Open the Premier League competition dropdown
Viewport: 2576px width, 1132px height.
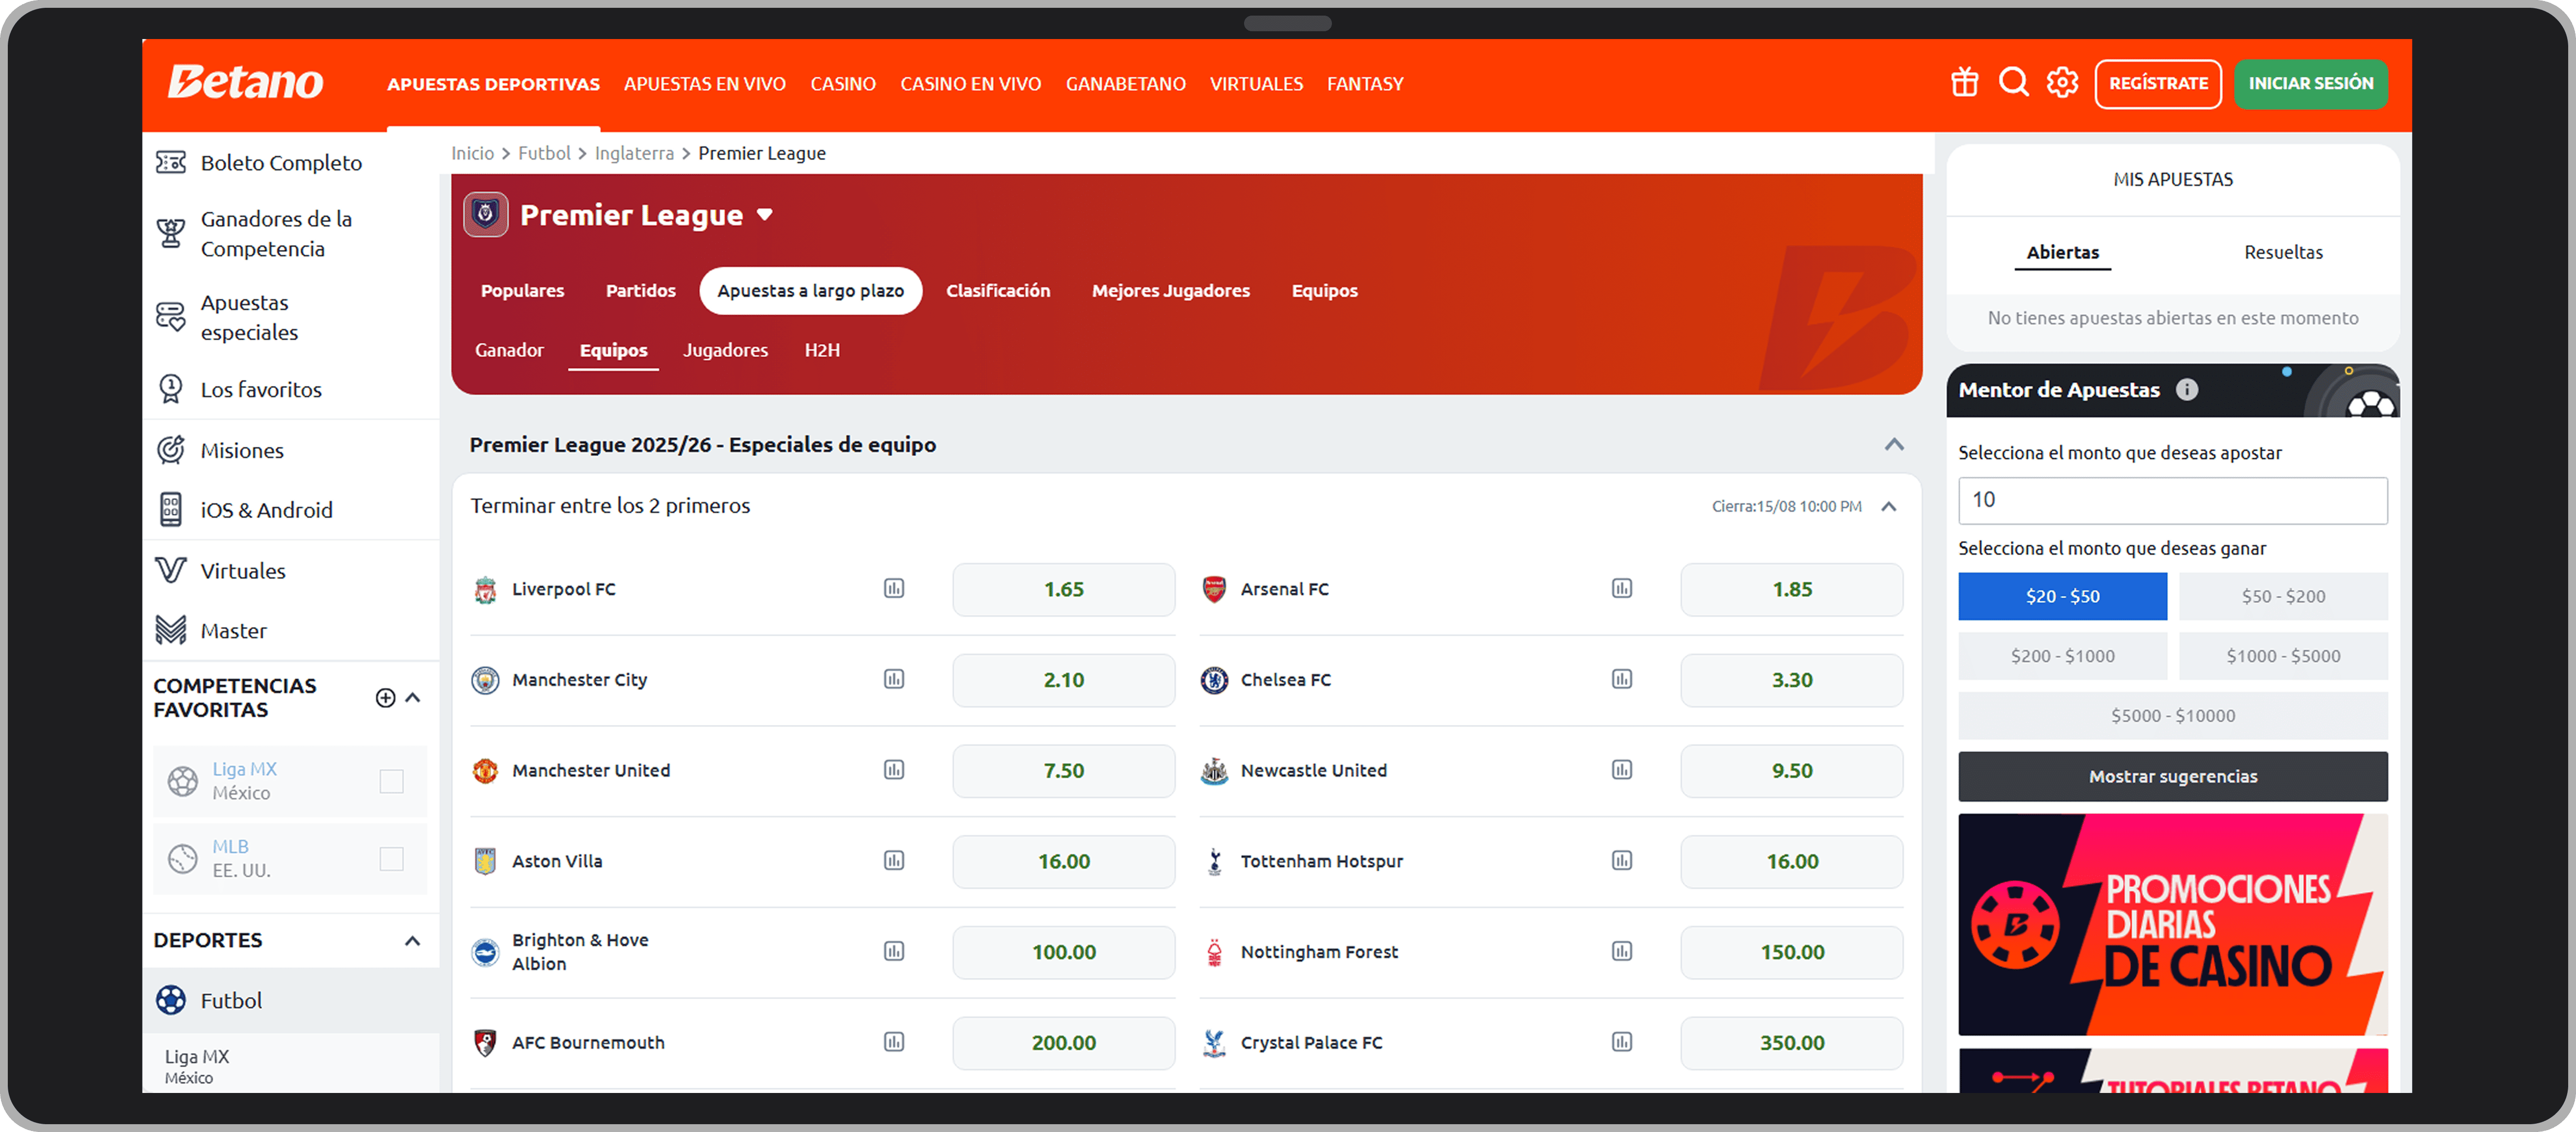pos(765,215)
